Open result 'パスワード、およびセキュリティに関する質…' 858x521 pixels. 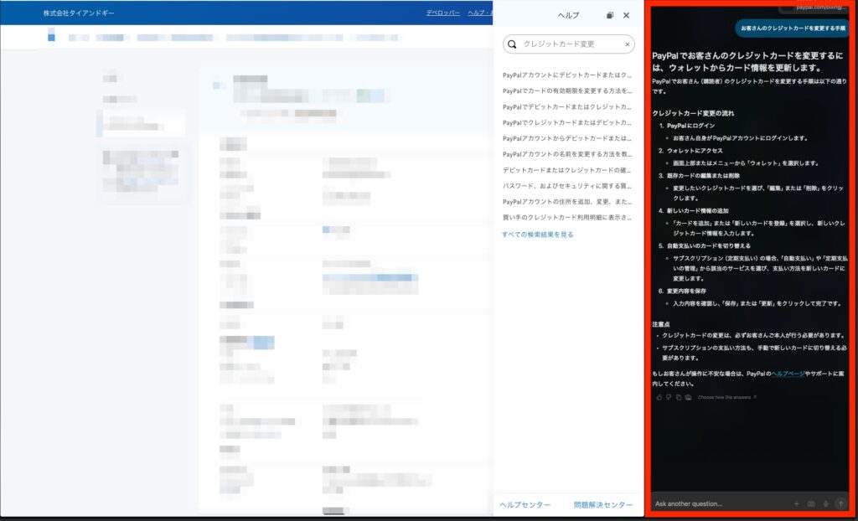coord(567,186)
